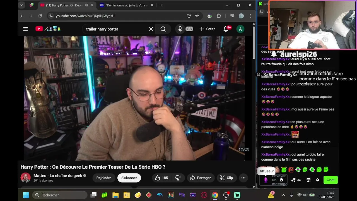Open the more actions ellipsis menu
The width and height of the screenshot is (357, 201).
pos(243,178)
